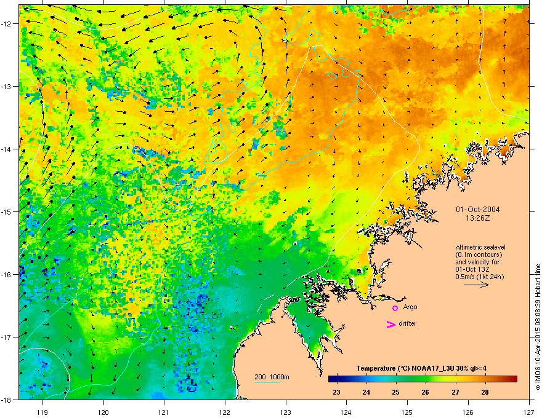The height and width of the screenshot is (418, 542).
Task: Click the 121 longitude axis label
Action: click(164, 412)
